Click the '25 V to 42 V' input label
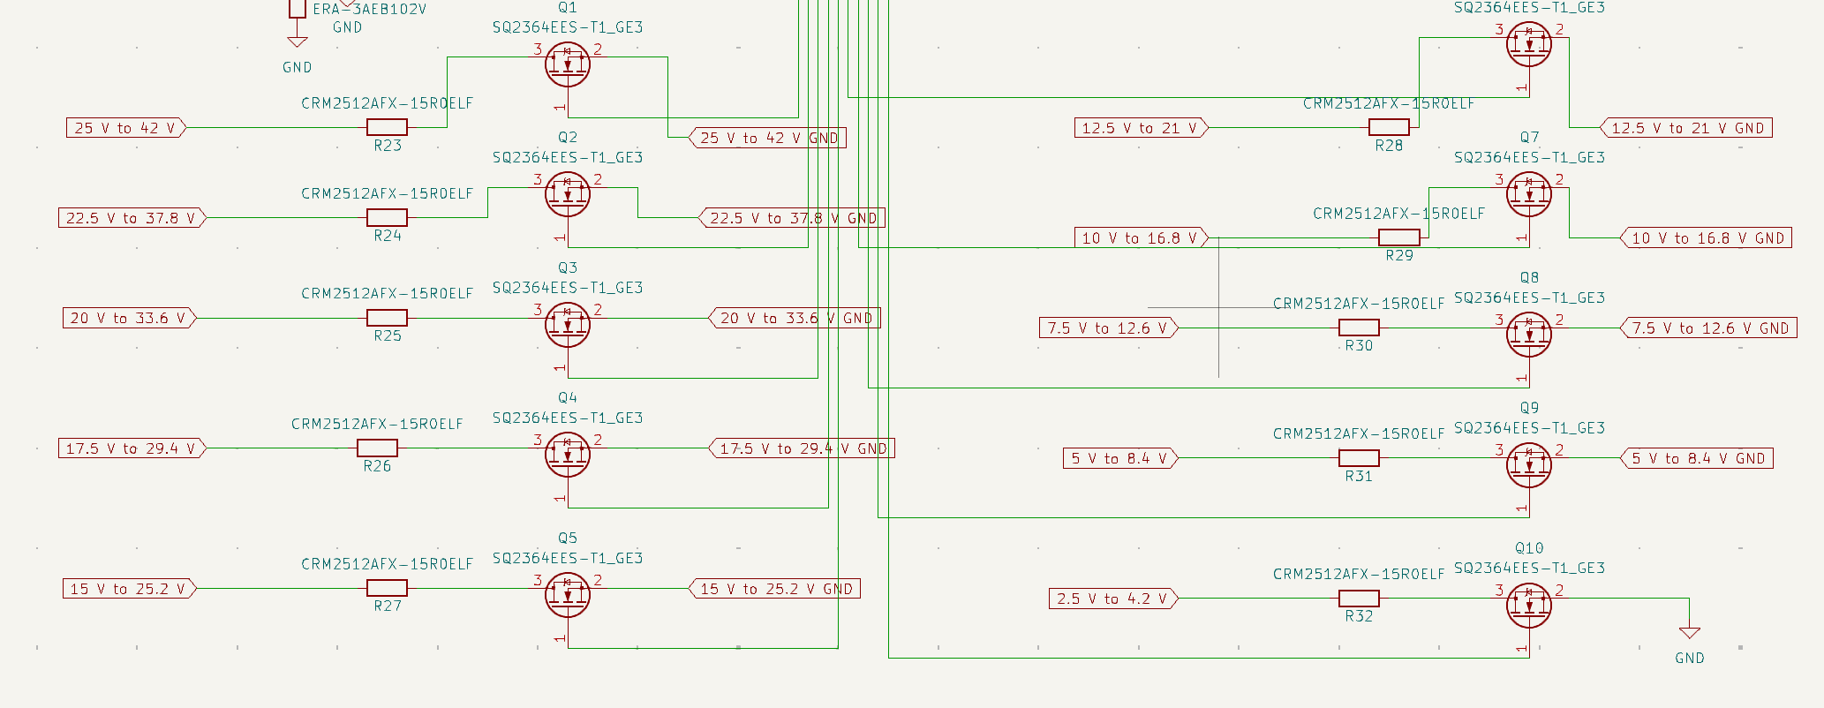Viewport: 1824px width, 708px height. (126, 128)
